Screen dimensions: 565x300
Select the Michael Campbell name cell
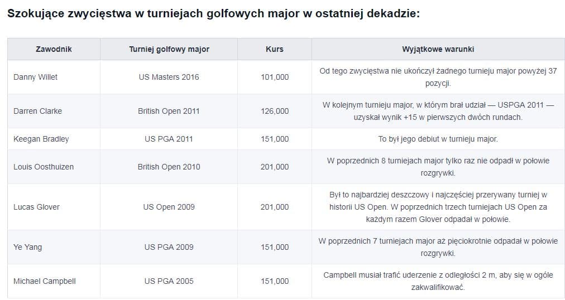click(44, 281)
